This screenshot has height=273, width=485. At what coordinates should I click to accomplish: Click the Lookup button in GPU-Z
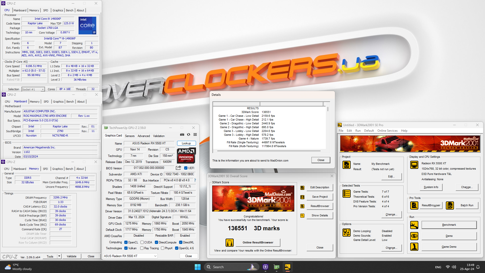[186, 143]
